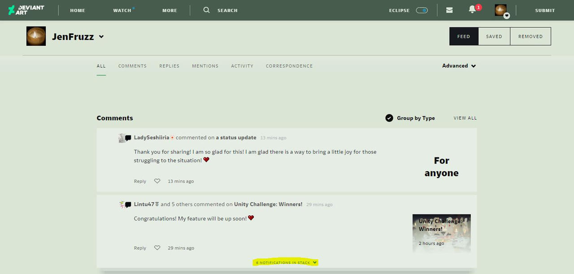Open the Search magnifier icon
Image resolution: width=574 pixels, height=274 pixels.
pos(206,10)
